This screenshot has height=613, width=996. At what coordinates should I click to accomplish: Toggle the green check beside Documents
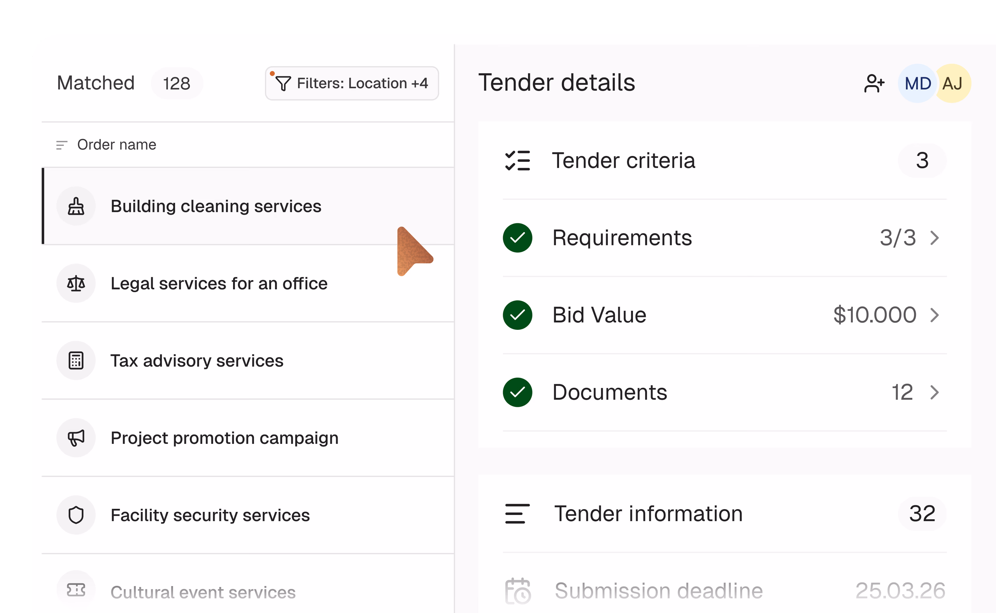point(517,392)
